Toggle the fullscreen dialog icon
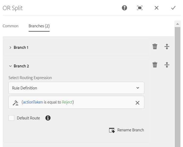 coord(140,8)
